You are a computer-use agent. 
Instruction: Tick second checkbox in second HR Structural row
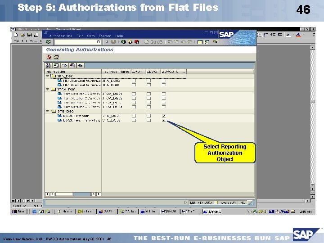[x=148, y=85]
